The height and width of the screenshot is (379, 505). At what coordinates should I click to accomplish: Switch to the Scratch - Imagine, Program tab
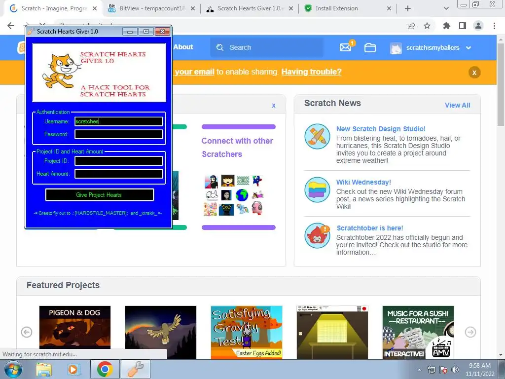[54, 8]
